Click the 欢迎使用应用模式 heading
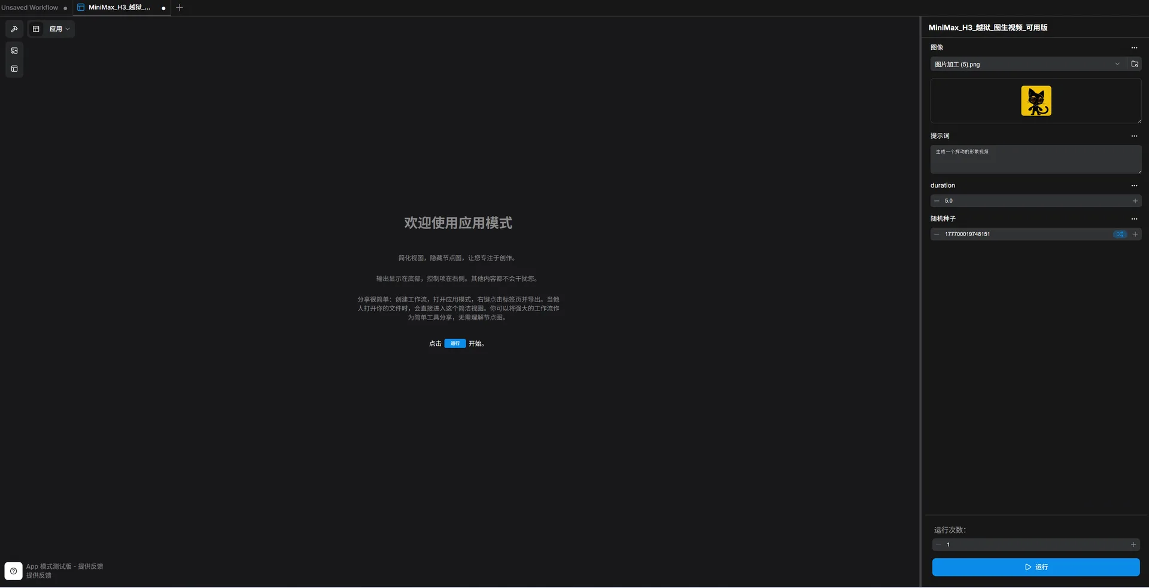Image resolution: width=1149 pixels, height=588 pixels. pyautogui.click(x=458, y=223)
